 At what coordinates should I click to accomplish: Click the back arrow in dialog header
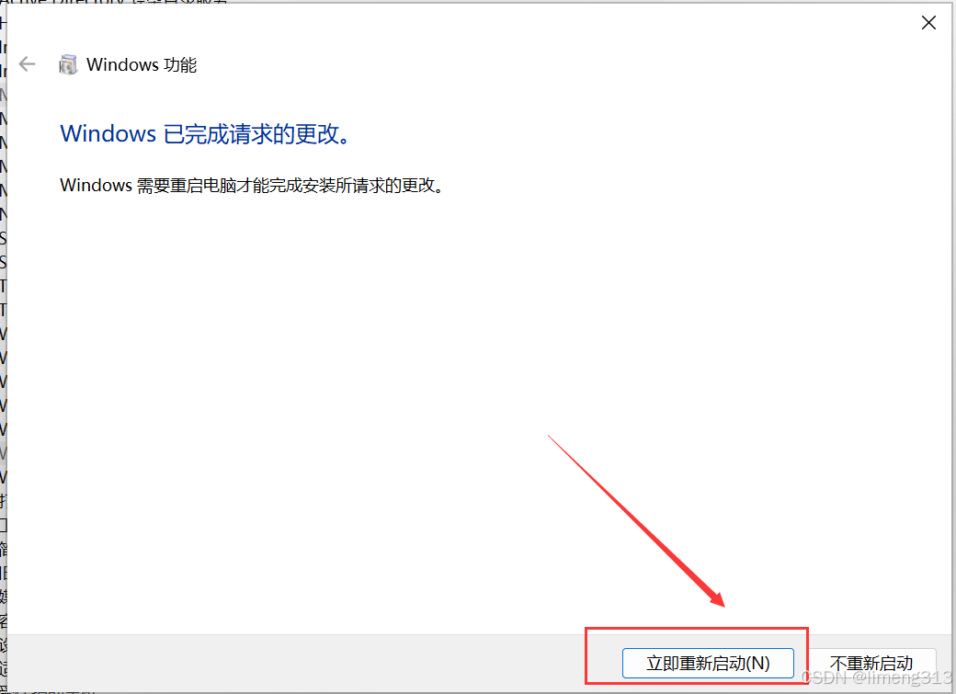[x=28, y=64]
